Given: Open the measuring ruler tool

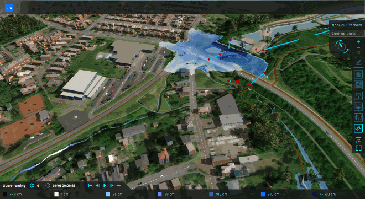Looking at the screenshot, I should (358, 62).
